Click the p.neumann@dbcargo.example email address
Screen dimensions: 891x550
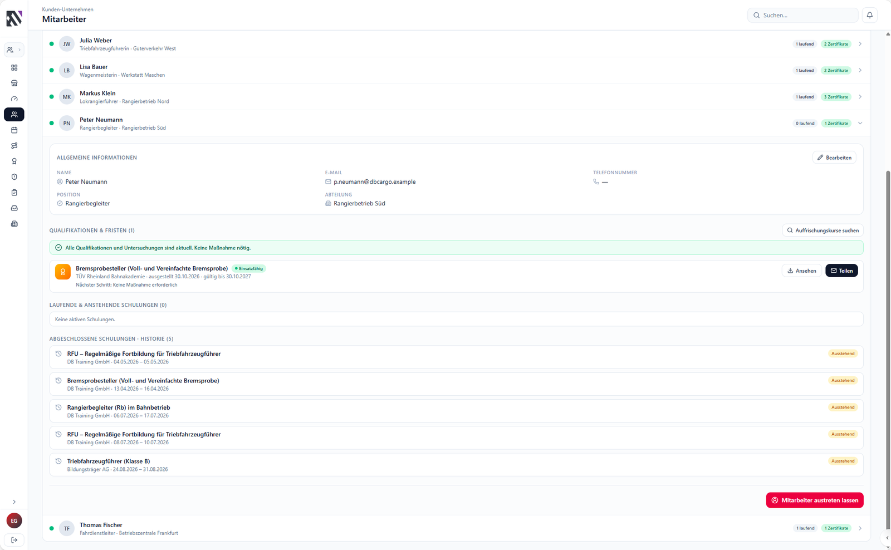click(x=375, y=182)
